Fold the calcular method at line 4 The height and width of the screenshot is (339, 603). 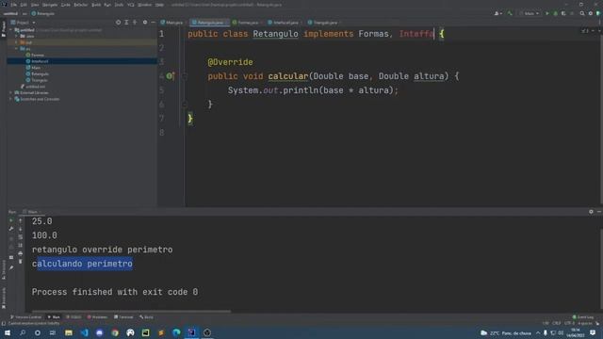(x=185, y=76)
